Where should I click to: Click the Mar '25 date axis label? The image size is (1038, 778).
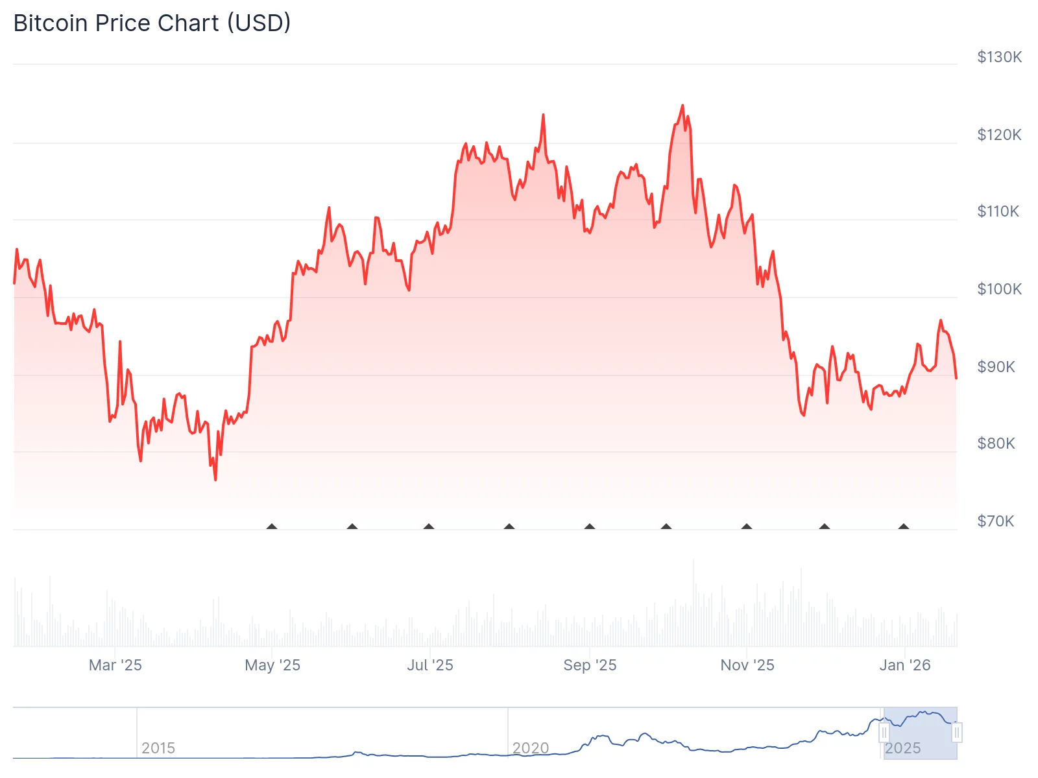tap(115, 665)
